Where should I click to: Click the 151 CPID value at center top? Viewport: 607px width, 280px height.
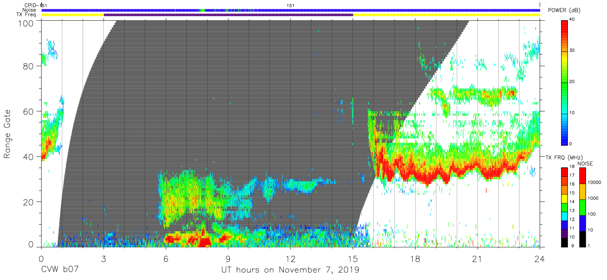[x=290, y=5]
